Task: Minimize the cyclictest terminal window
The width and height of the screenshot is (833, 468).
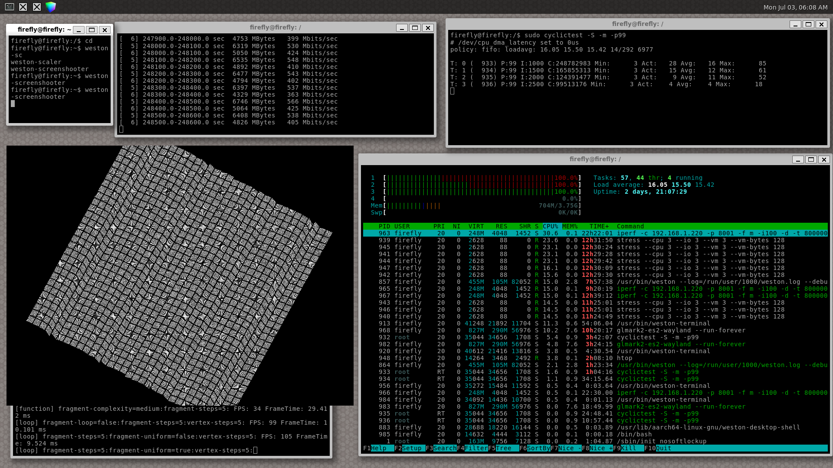Action: pyautogui.click(x=795, y=24)
